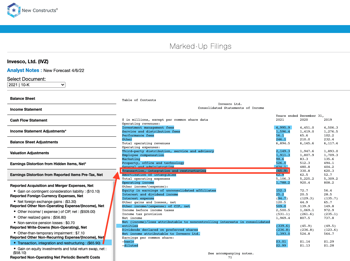The height and width of the screenshot is (261, 350).
Task: Select Other-than-temporary impairment item
Action: (x=51, y=233)
